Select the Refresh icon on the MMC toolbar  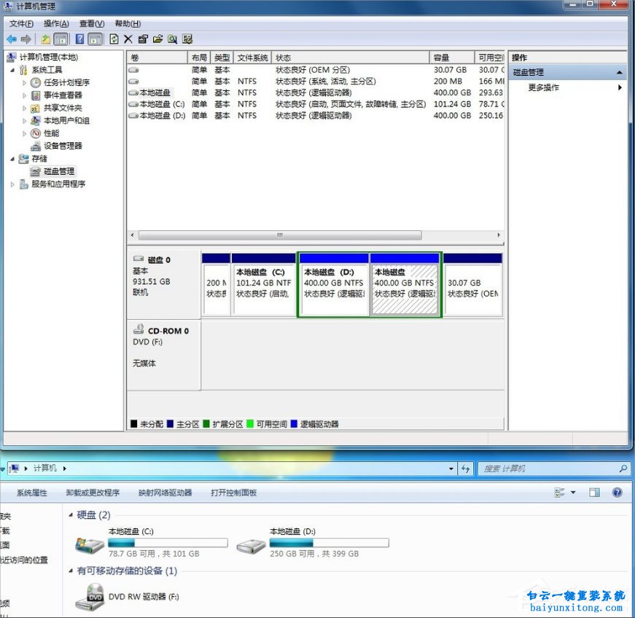(114, 39)
